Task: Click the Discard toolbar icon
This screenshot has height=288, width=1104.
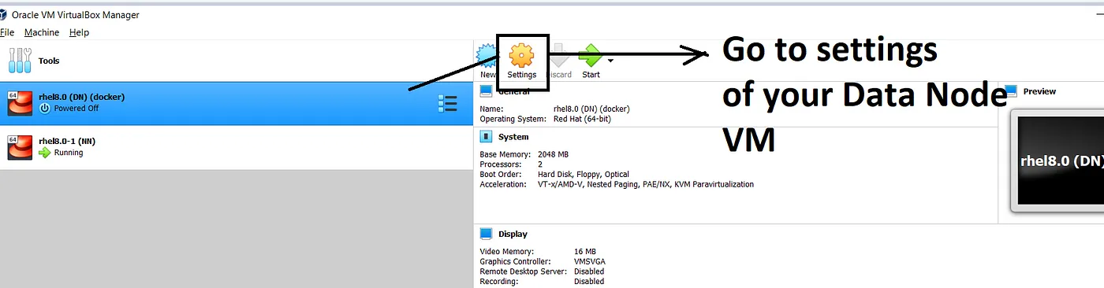Action: [x=559, y=56]
